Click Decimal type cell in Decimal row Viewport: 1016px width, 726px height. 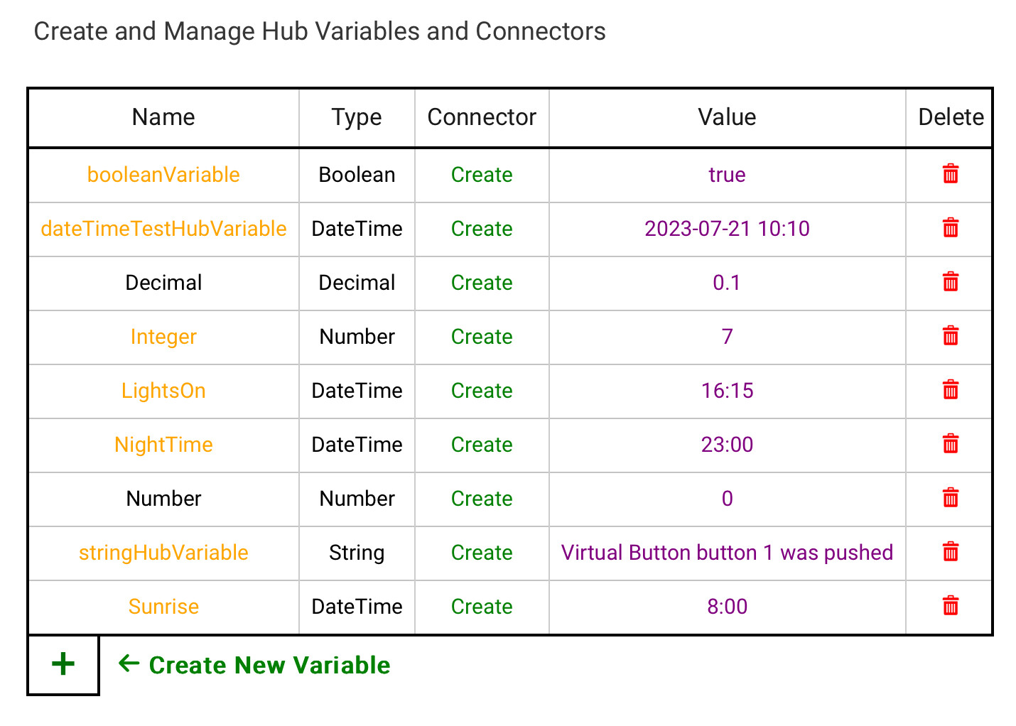[x=357, y=283]
